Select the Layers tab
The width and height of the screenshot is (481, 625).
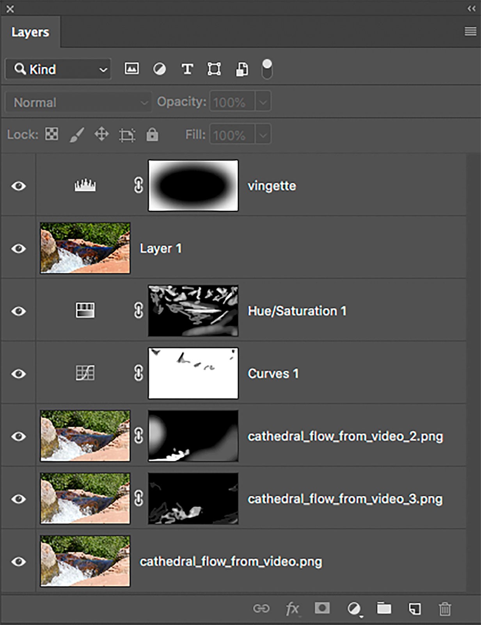click(x=30, y=32)
